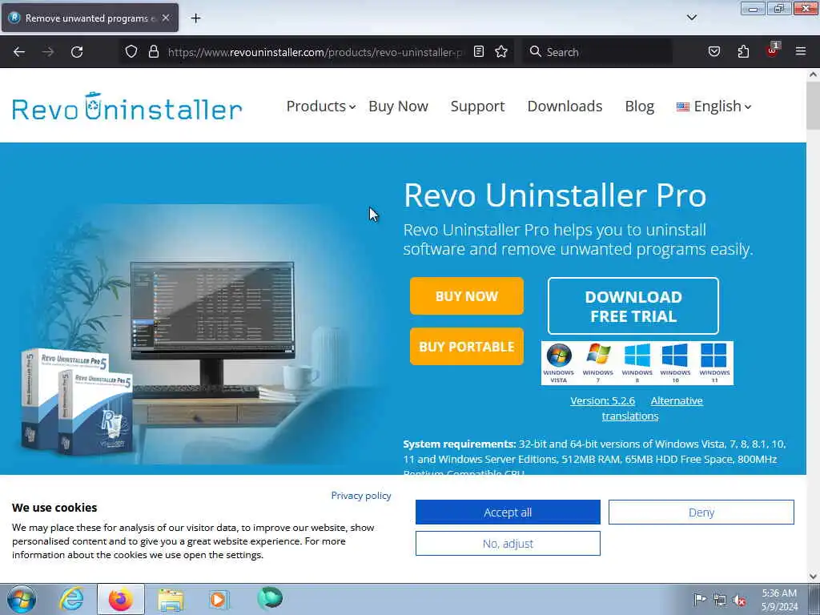The image size is (820, 615).
Task: Click the page vertical scrollbar thumb
Action: [814, 106]
